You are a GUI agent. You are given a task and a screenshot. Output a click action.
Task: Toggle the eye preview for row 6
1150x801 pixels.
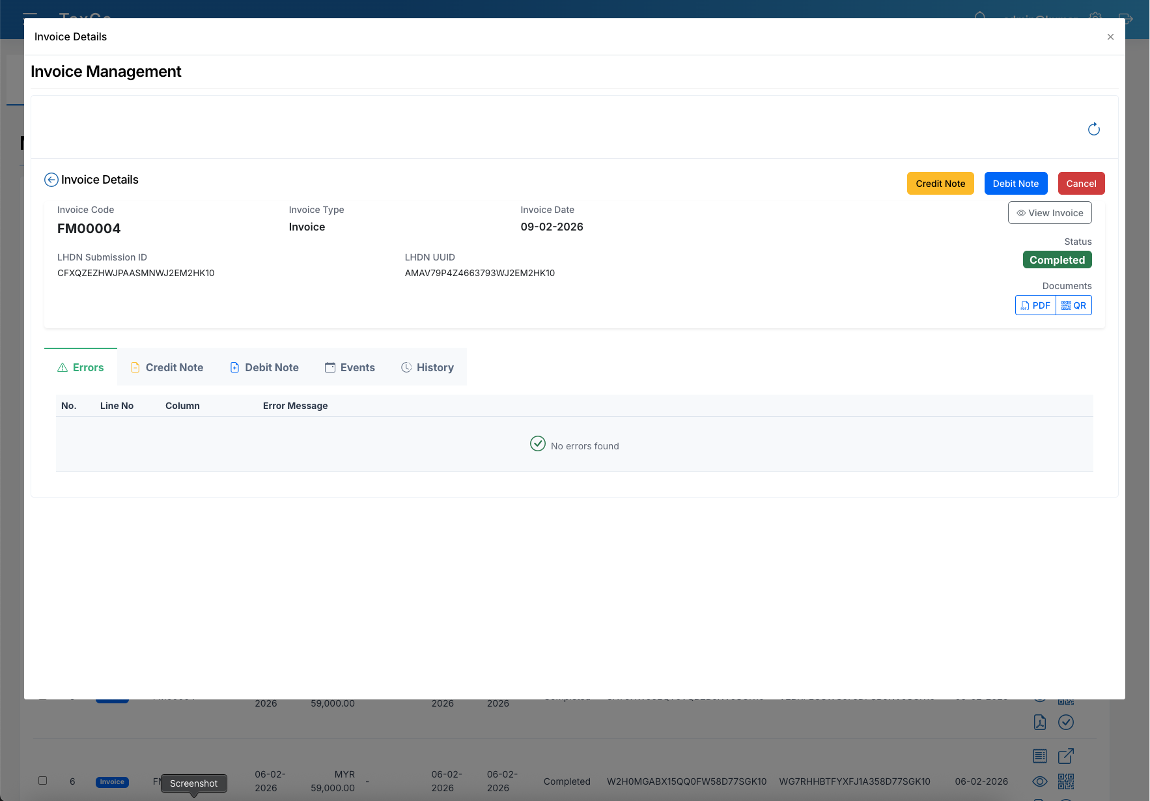coord(1040,781)
